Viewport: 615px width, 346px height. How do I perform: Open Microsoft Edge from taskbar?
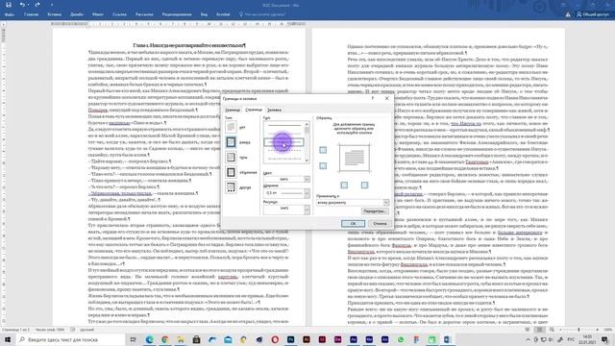[149, 339]
